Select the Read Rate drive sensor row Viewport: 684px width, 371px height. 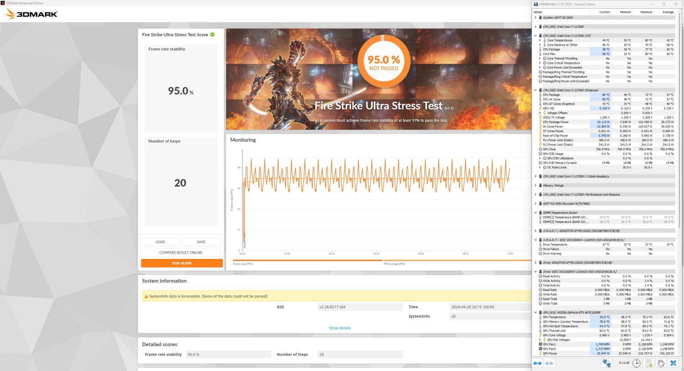tap(604, 290)
